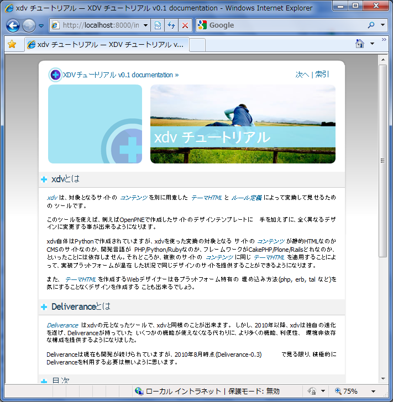This screenshot has width=393, height=402.
Task: Click the search magnifier icon
Action: (x=371, y=25)
